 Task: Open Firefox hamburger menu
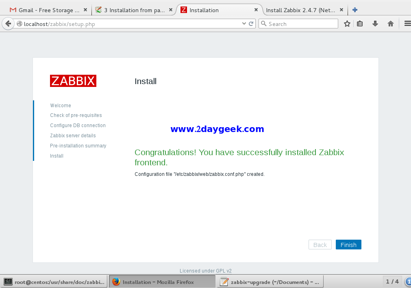tap(407, 24)
